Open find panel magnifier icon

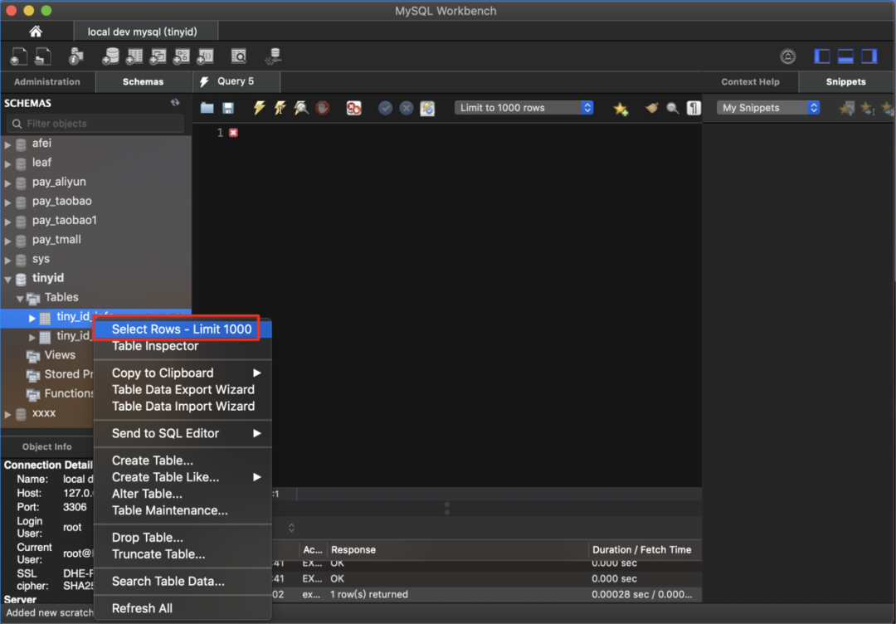[x=673, y=108]
